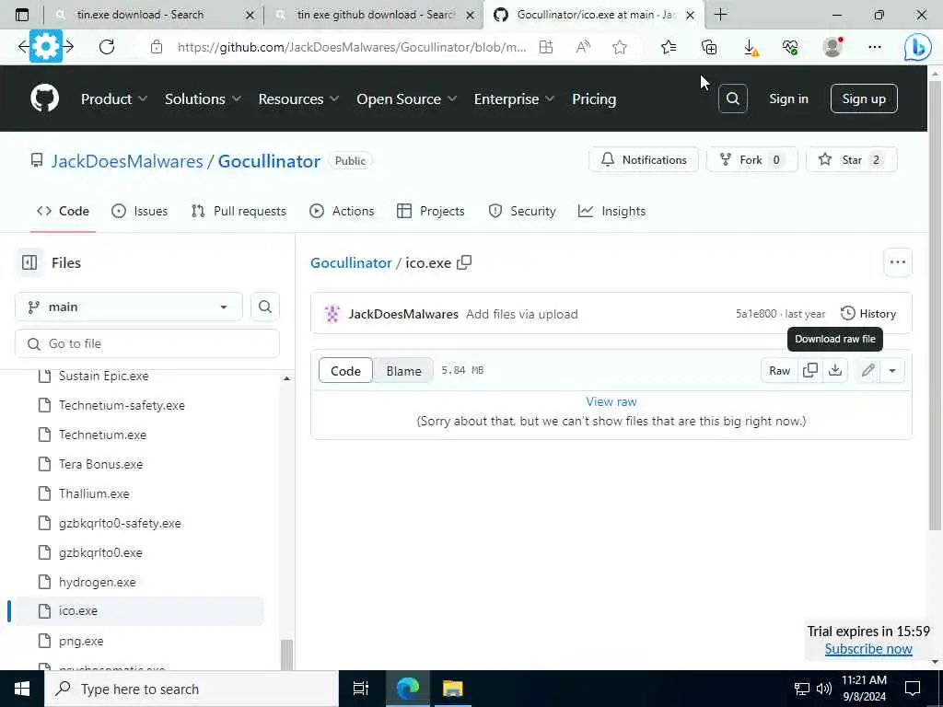Open more file actions ellipsis button
Image resolution: width=943 pixels, height=707 pixels.
pos(897,262)
